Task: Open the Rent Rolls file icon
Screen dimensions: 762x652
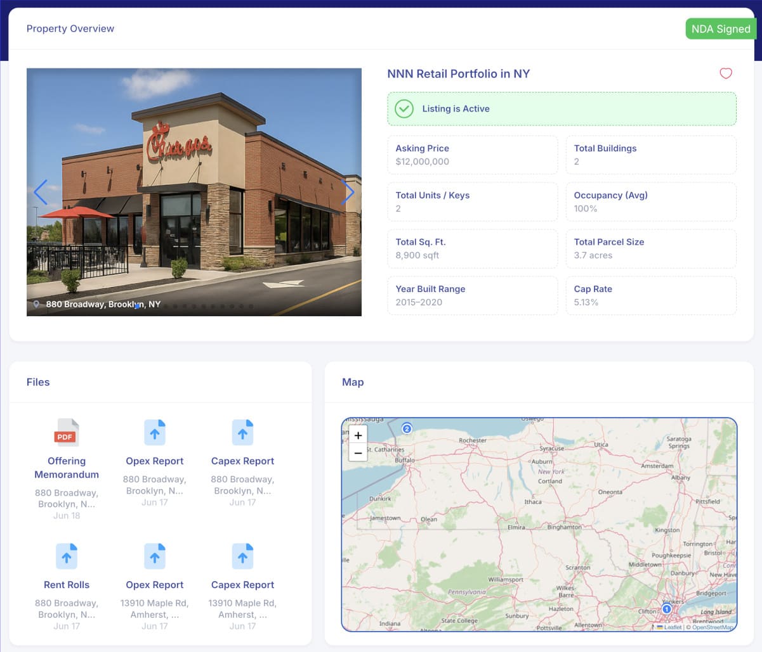Action: coord(67,556)
